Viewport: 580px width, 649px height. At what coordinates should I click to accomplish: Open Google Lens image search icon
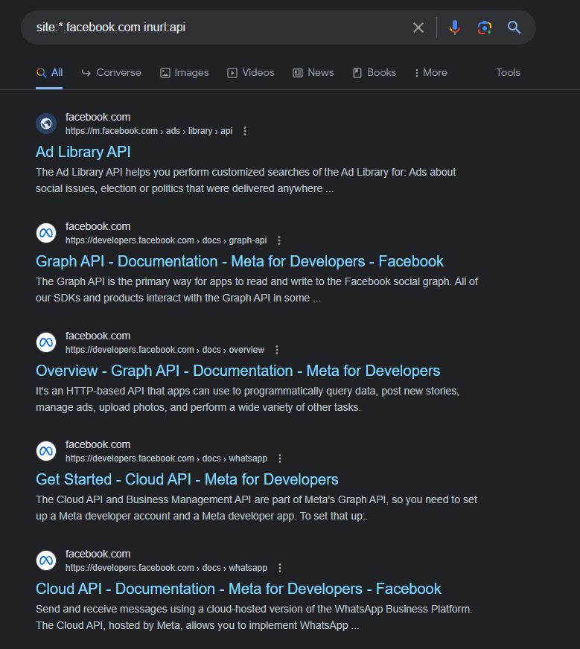tap(485, 28)
